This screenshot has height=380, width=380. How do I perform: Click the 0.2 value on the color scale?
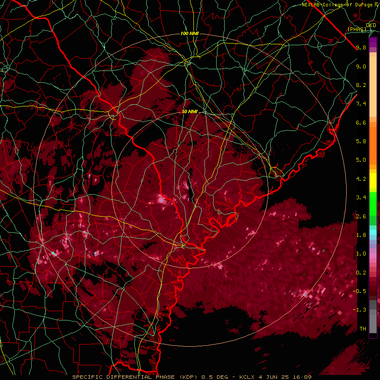click(x=361, y=273)
